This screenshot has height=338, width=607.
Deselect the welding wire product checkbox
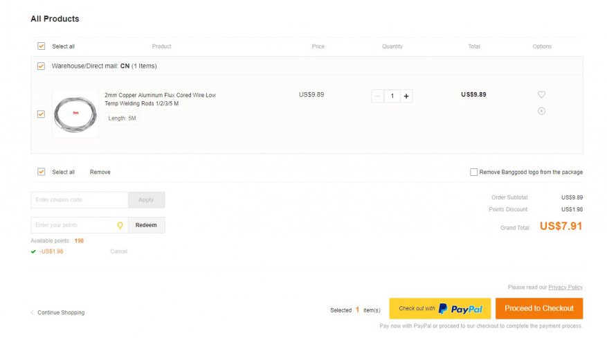coord(42,114)
